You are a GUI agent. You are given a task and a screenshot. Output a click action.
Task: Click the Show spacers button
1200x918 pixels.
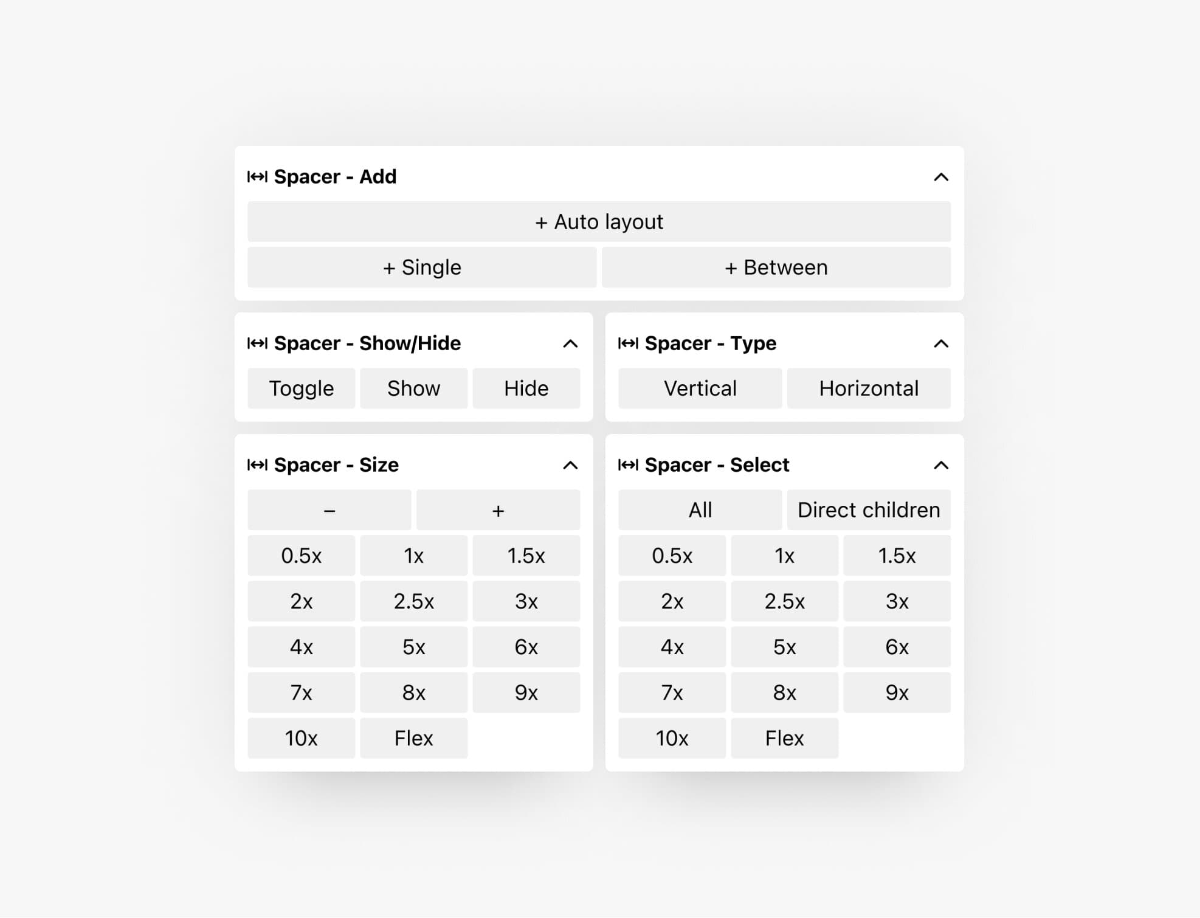(414, 388)
